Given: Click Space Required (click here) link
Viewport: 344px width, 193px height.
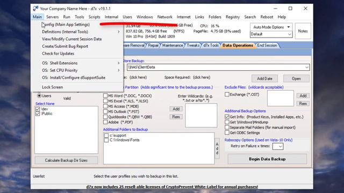Looking at the screenshot, I should [202, 77].
